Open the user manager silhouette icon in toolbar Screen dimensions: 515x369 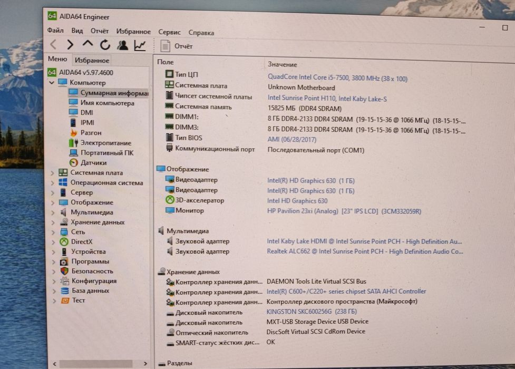pos(123,45)
